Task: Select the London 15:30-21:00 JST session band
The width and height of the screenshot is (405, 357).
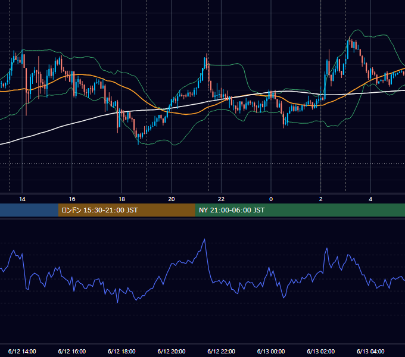Action: coord(126,210)
